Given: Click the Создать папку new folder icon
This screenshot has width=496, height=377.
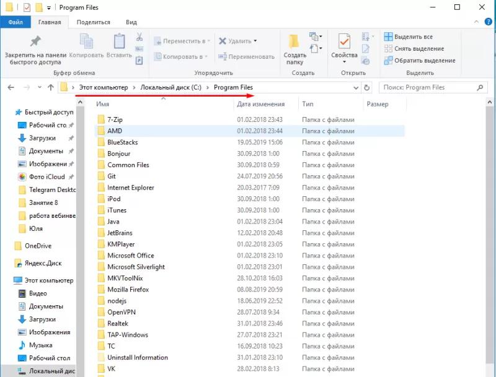Looking at the screenshot, I should point(294,41).
